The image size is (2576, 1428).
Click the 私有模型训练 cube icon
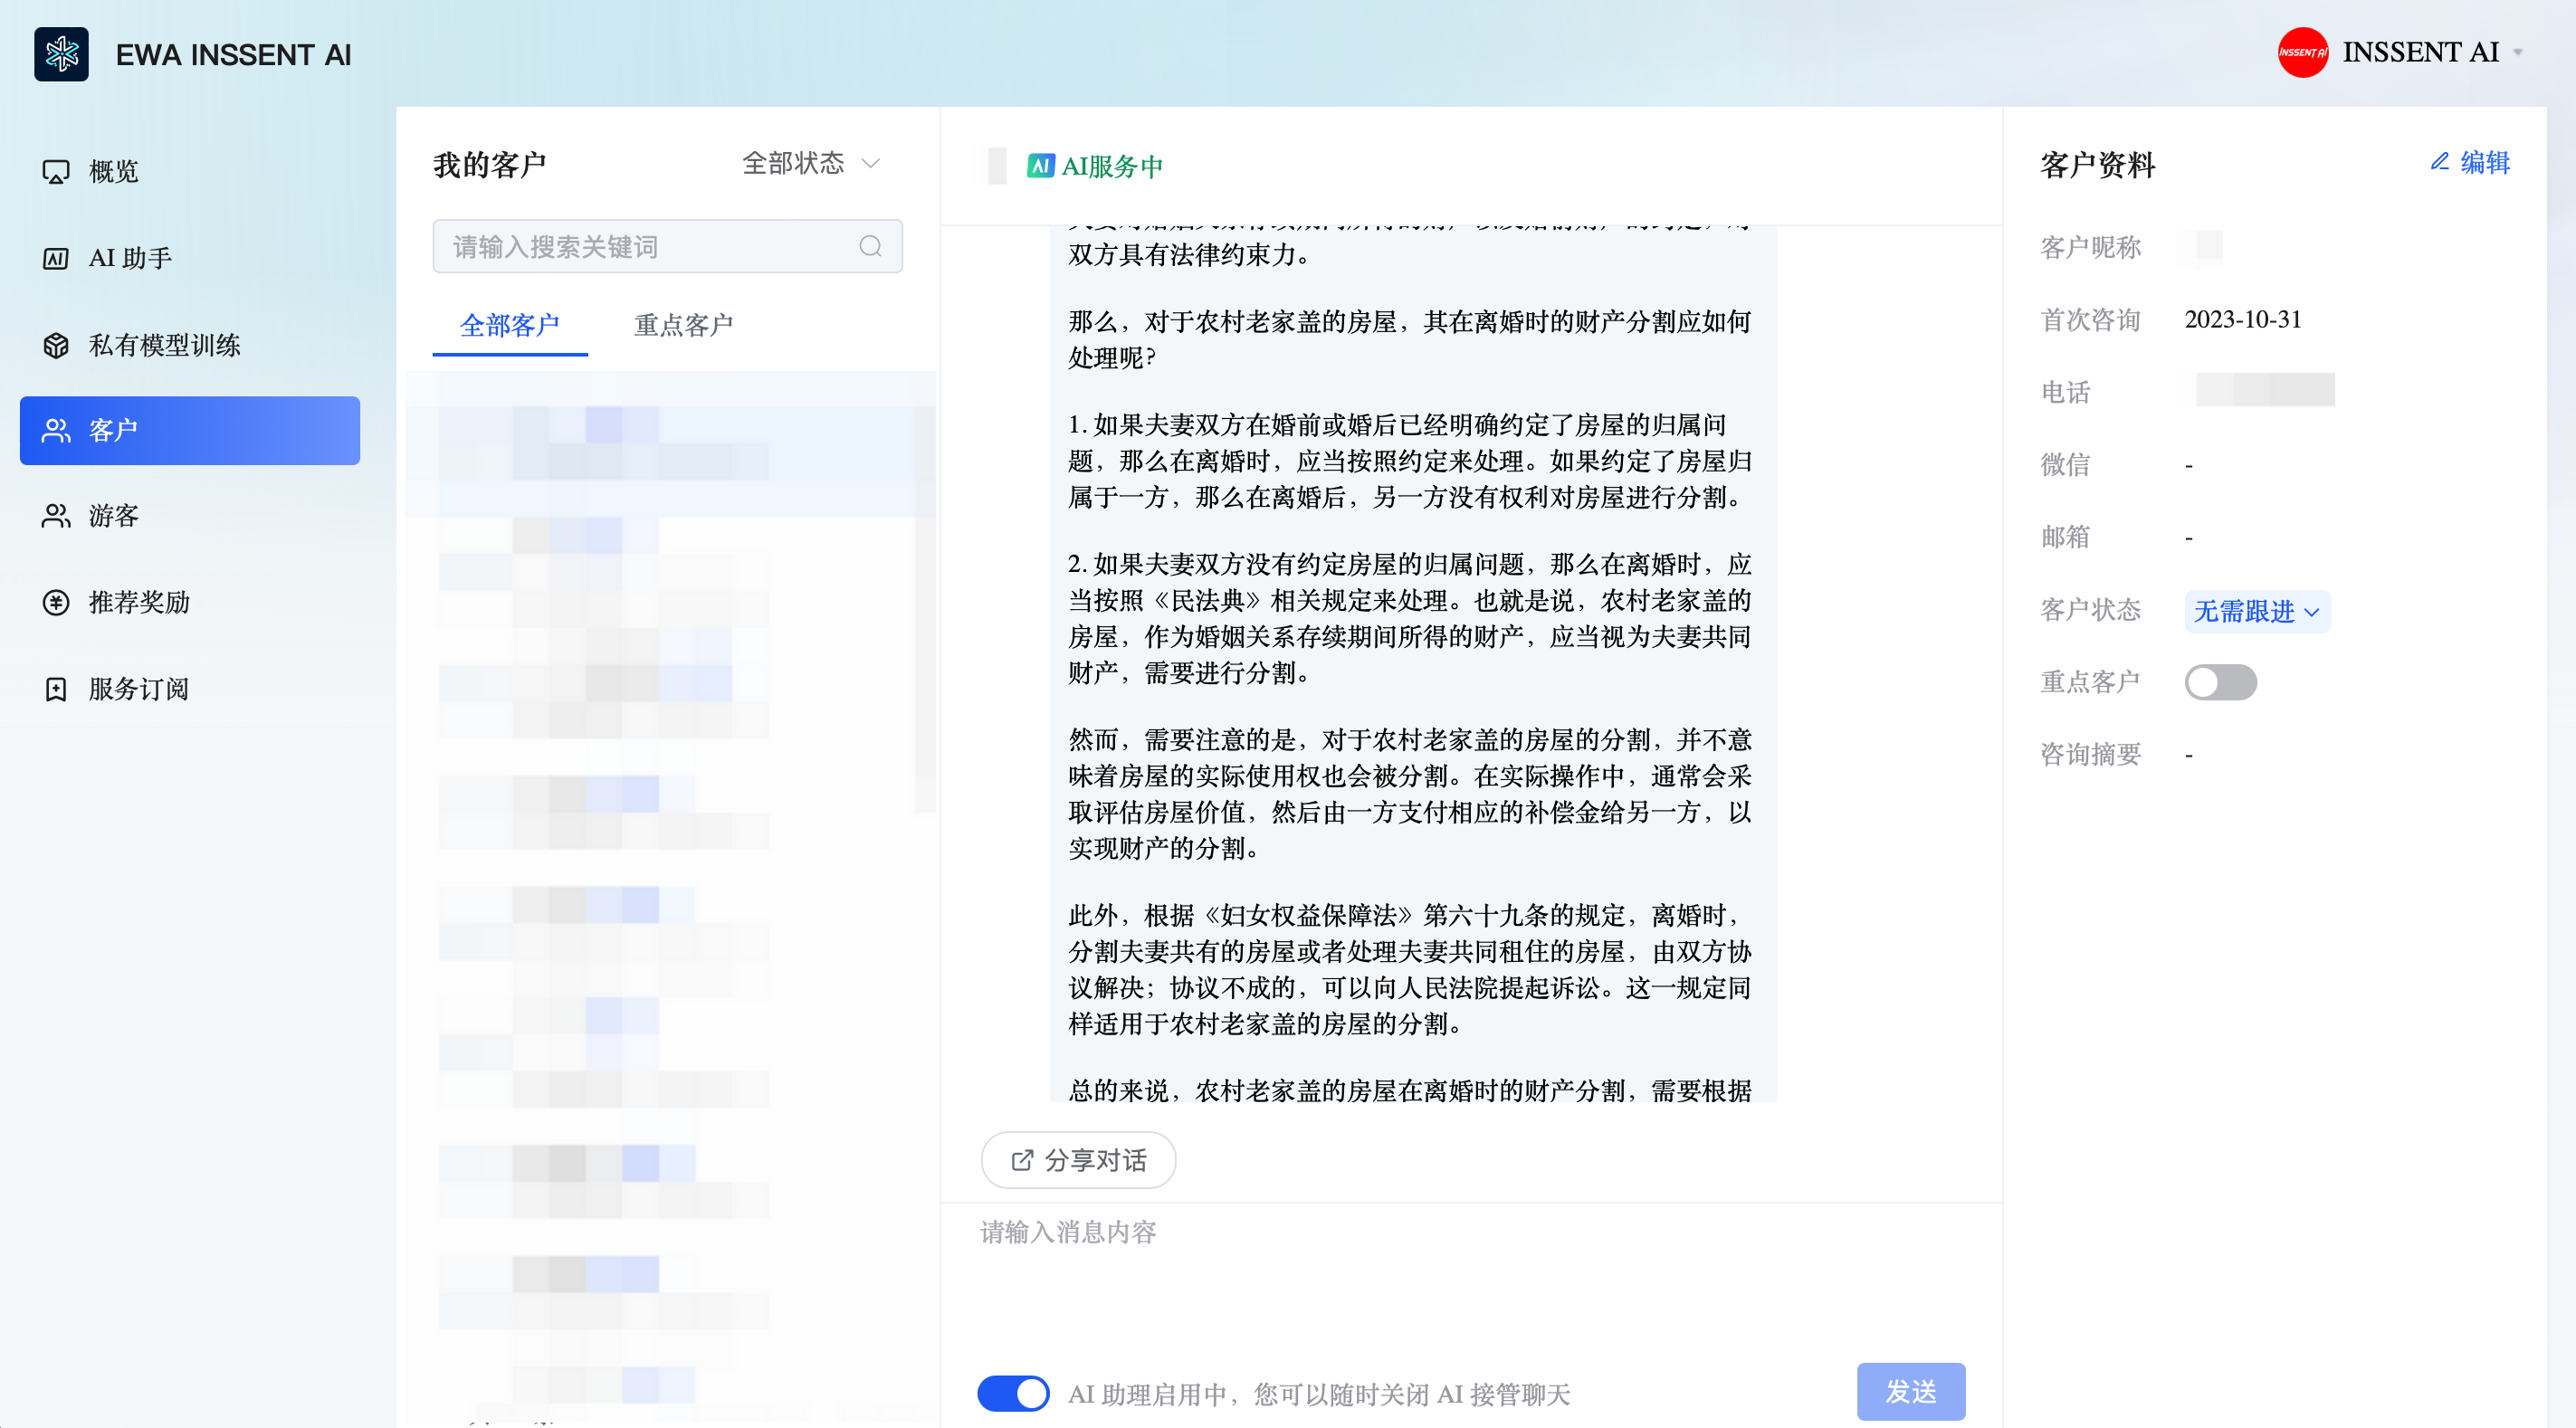coord(56,345)
